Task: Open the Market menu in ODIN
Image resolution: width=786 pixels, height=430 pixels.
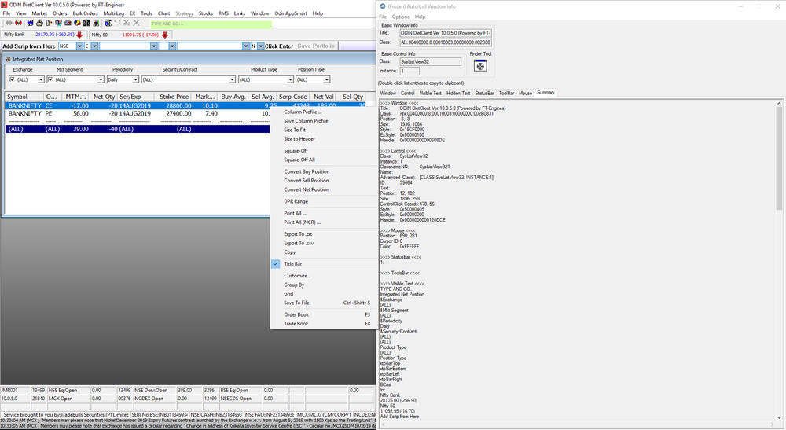Action: 39,13
